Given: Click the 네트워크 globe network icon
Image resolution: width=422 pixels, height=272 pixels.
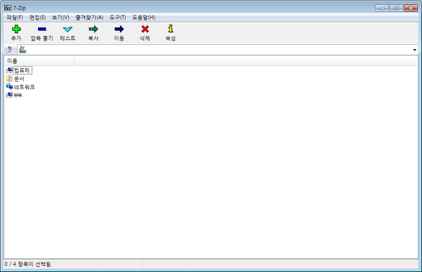Looking at the screenshot, I should [x=9, y=86].
